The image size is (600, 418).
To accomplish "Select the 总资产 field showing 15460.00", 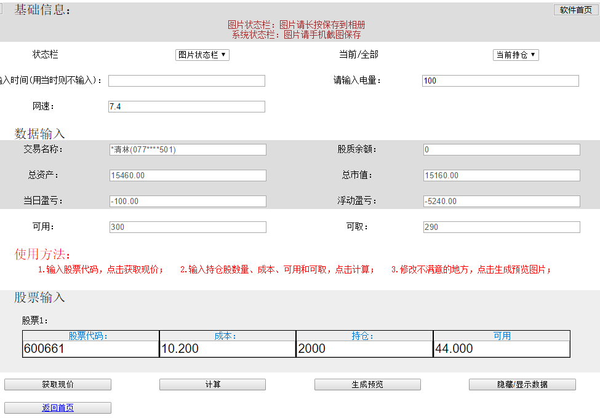I will click(188, 175).
